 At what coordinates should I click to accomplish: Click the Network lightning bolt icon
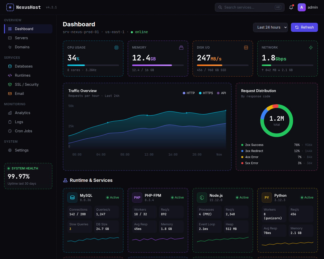click(311, 47)
